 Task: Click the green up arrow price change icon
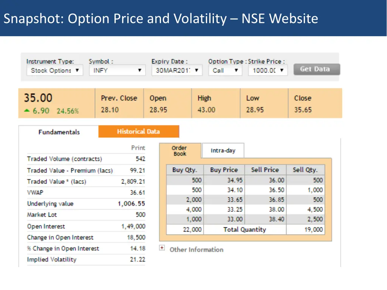pyautogui.click(x=26, y=111)
